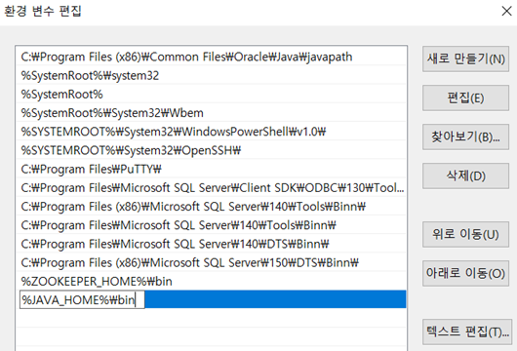Close the 환경 변수 편집 dialog
This screenshot has height=351, width=517.
[x=506, y=11]
